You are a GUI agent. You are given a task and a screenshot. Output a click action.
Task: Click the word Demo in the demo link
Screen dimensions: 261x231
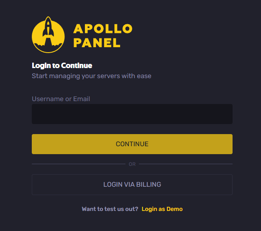click(x=174, y=209)
